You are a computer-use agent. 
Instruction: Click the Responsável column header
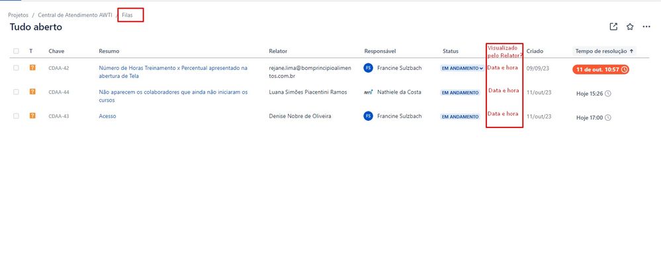380,51
